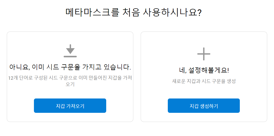The image size is (274, 136).
Task: Click the text 12개 in the import description
Action: click(13, 78)
